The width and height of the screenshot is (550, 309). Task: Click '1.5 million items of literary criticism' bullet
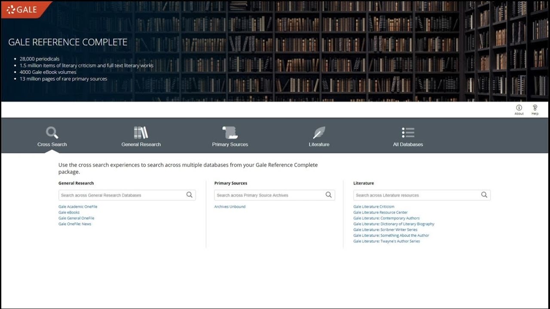tap(86, 66)
